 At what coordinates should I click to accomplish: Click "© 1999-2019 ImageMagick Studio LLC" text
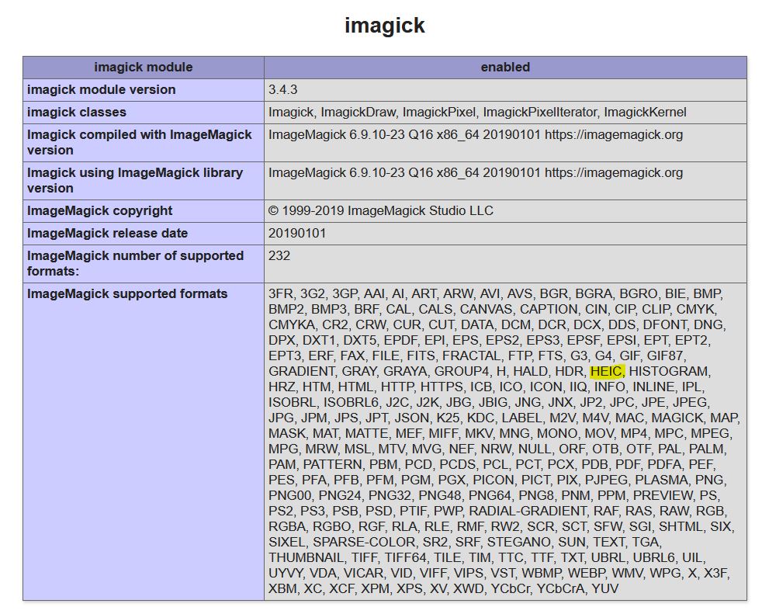pos(380,210)
